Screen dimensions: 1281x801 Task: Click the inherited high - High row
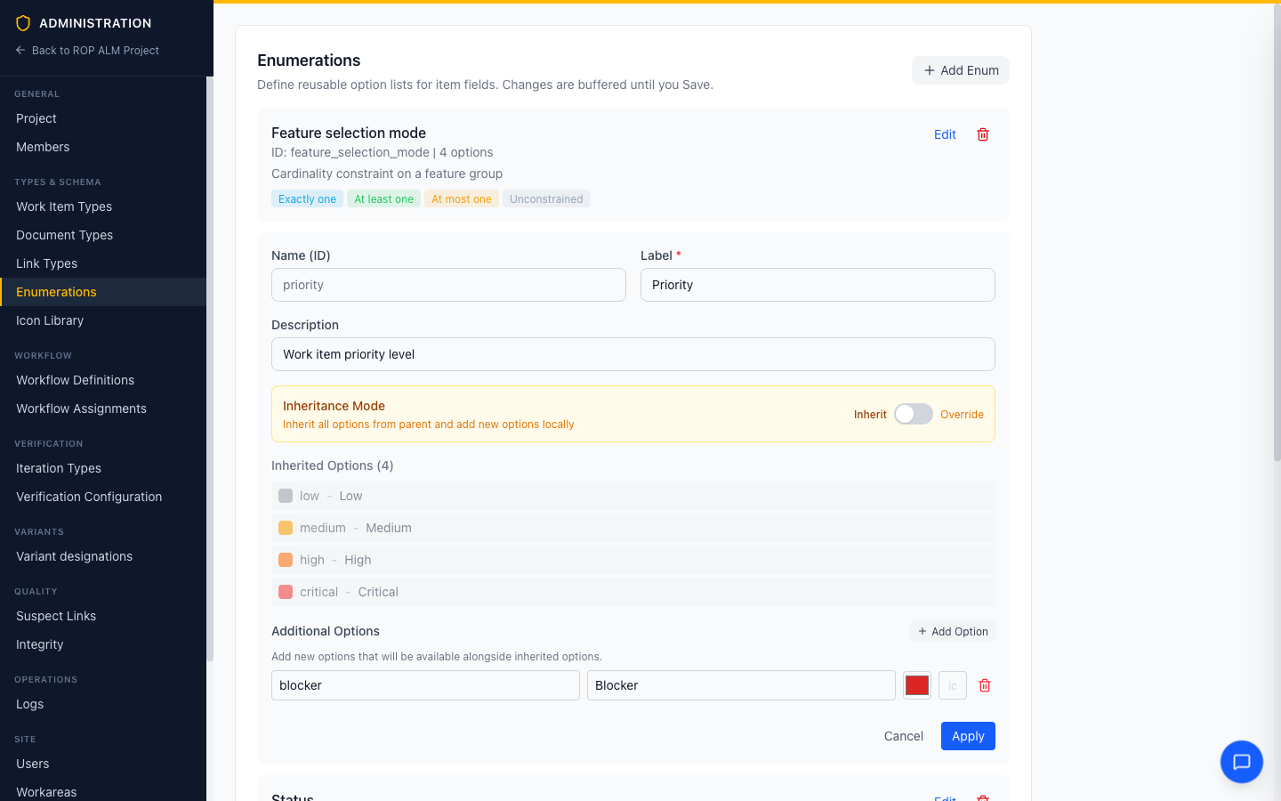633,560
